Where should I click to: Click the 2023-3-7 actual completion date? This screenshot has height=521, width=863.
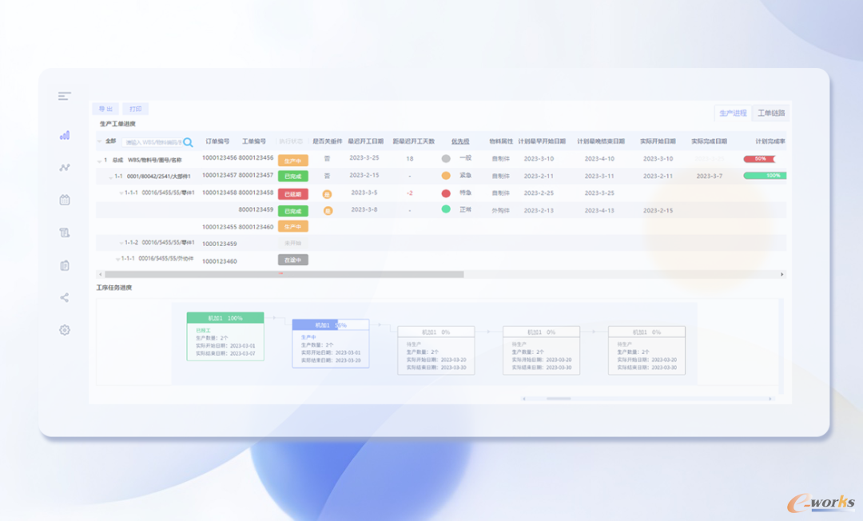710,176
